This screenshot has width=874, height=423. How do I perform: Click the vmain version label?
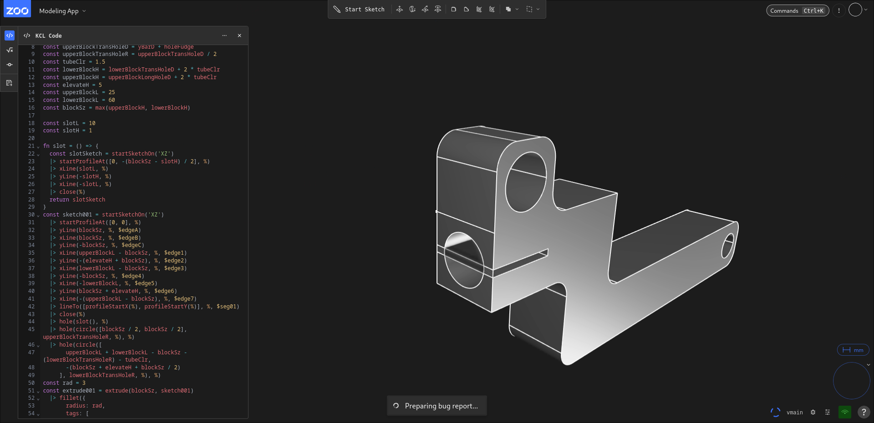point(794,413)
